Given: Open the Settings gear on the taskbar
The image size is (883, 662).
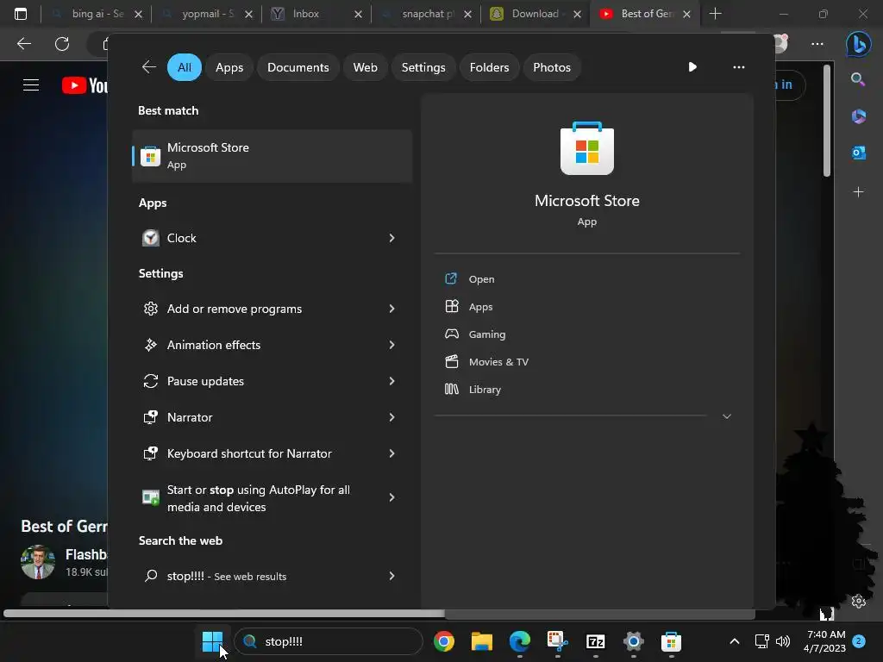Looking at the screenshot, I should [x=634, y=641].
